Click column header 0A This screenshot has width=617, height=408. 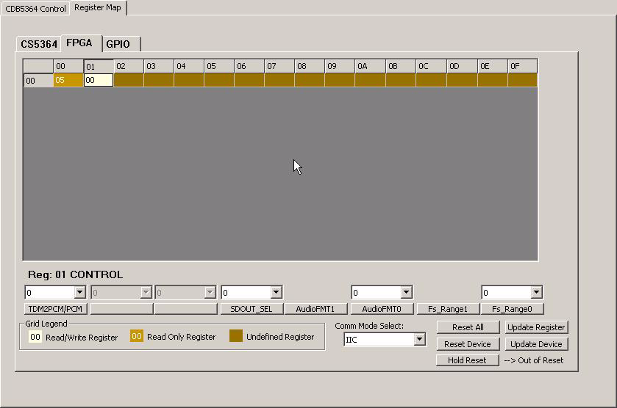point(371,66)
